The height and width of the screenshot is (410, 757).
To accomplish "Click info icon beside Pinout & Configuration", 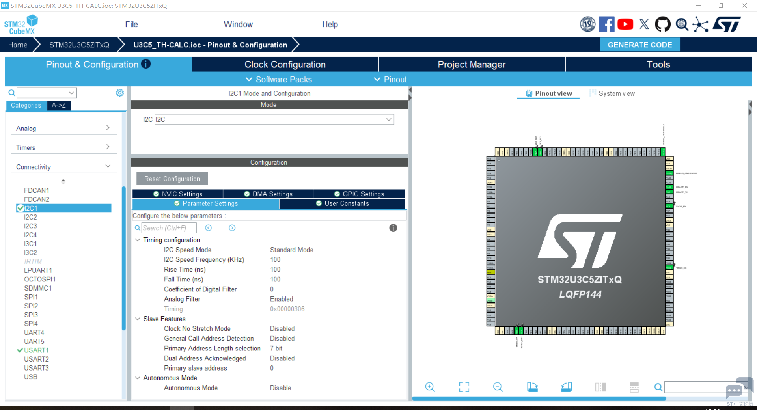I will [146, 64].
